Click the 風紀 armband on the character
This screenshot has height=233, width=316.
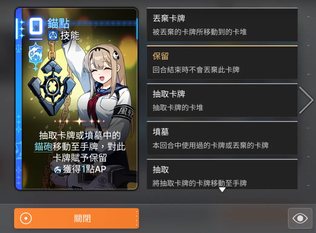[123, 112]
